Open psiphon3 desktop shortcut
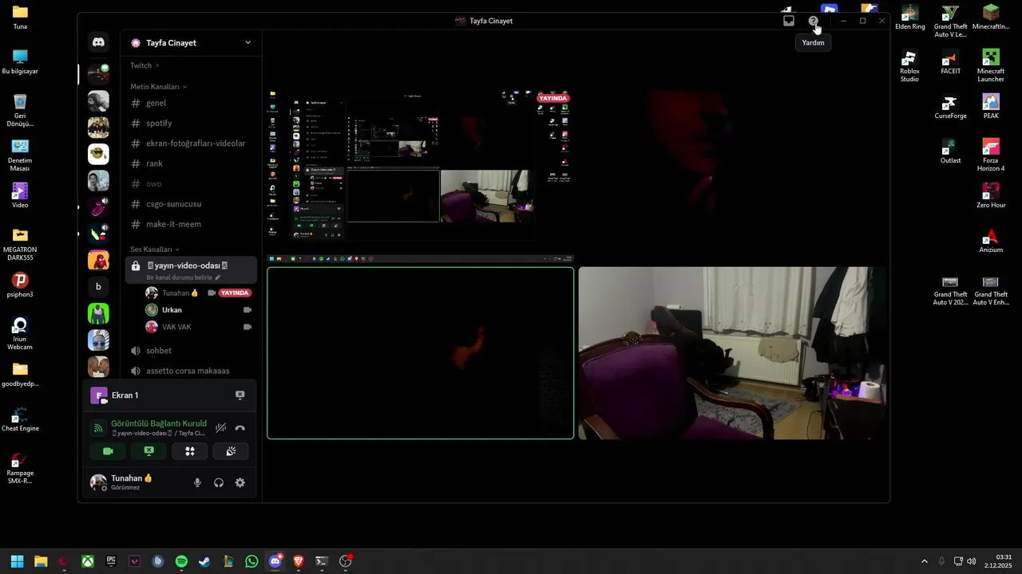 [x=20, y=285]
